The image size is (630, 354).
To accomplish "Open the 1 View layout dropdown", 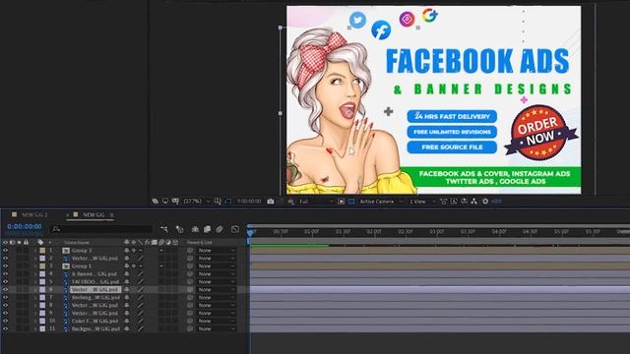I will coord(422,201).
